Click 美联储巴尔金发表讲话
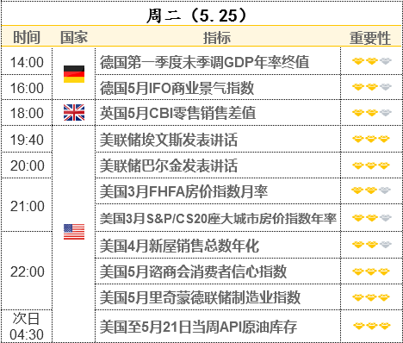Image resolution: width=403 pixels, height=343 pixels. (169, 165)
